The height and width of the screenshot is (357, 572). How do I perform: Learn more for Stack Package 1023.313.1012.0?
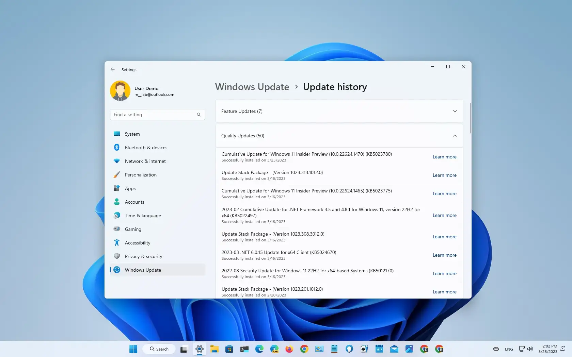pyautogui.click(x=444, y=175)
